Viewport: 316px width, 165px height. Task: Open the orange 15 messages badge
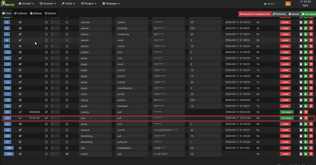pyautogui.click(x=288, y=4)
